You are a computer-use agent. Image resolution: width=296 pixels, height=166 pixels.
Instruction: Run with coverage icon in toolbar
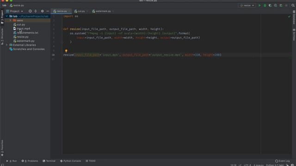coord(270,6)
